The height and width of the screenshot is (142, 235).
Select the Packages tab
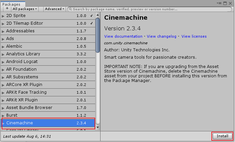pos(11,4)
